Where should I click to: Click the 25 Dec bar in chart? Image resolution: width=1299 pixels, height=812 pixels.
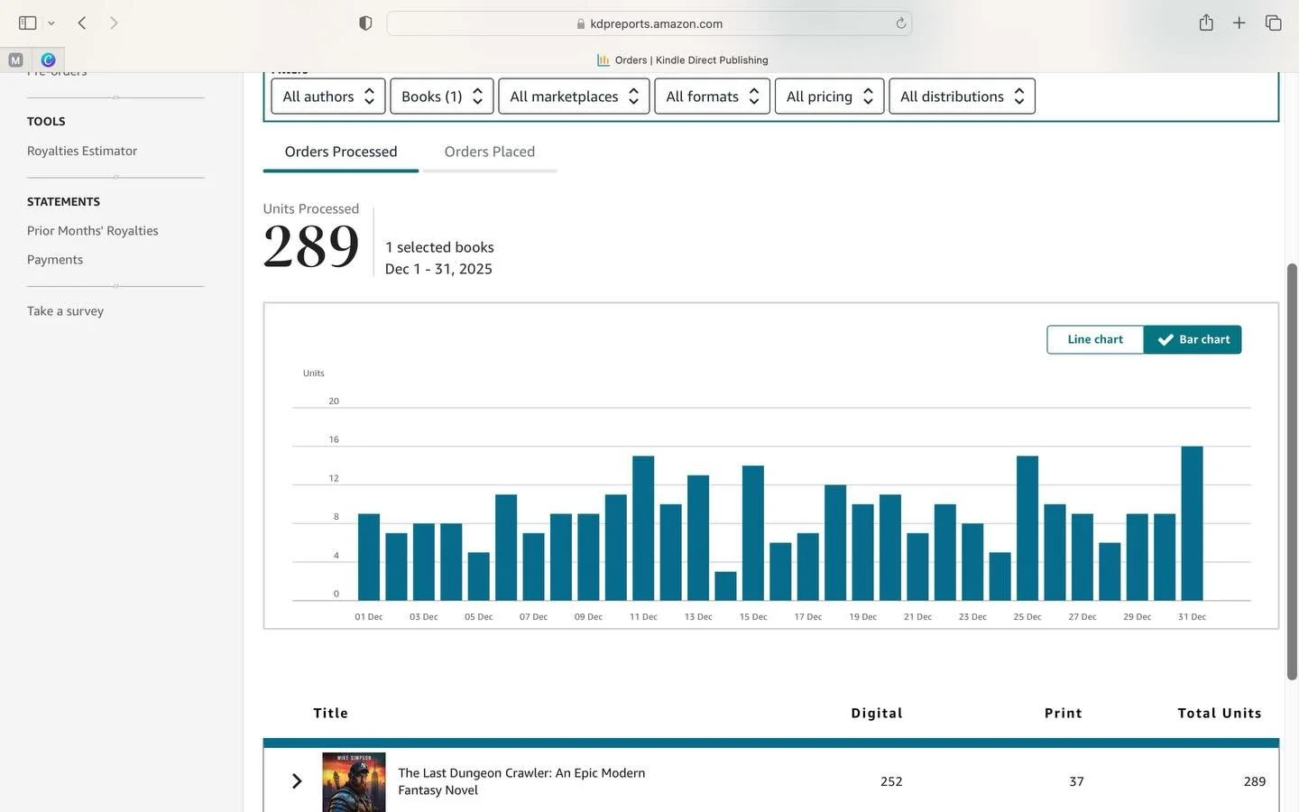tap(1027, 528)
